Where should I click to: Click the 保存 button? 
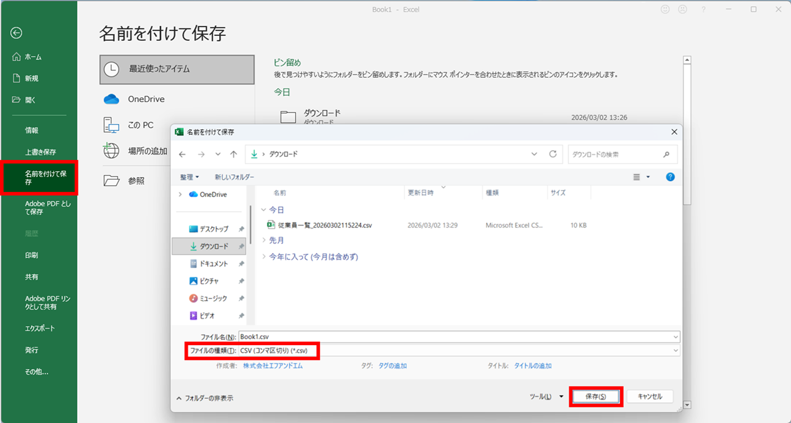click(x=595, y=396)
